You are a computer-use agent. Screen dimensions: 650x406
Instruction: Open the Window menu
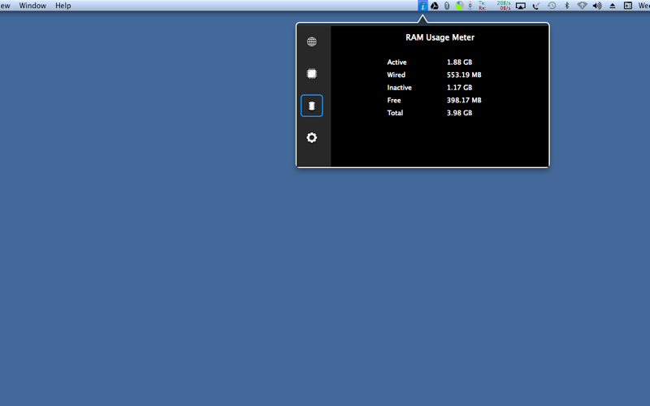[x=32, y=6]
